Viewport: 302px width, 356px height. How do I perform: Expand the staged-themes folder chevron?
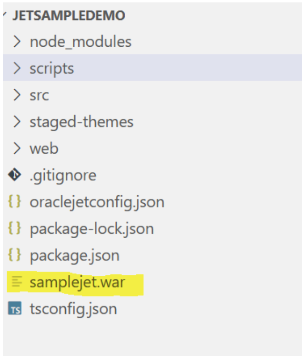(18, 122)
